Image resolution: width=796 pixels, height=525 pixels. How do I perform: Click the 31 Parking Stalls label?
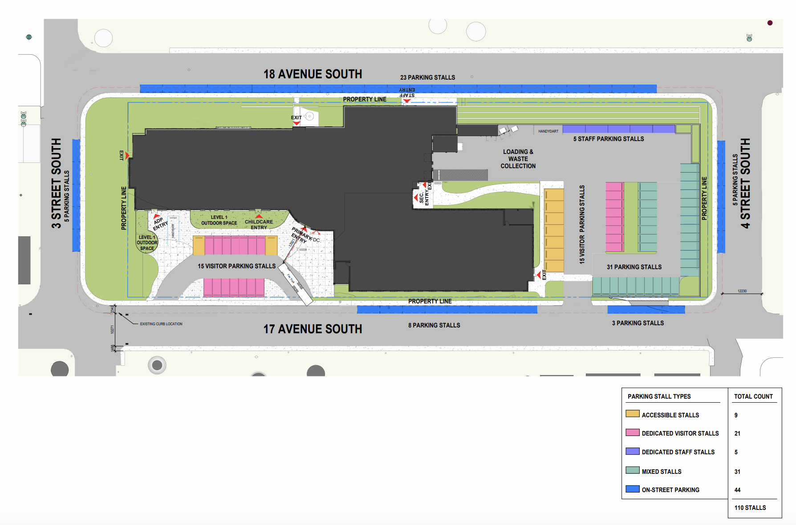pyautogui.click(x=634, y=267)
